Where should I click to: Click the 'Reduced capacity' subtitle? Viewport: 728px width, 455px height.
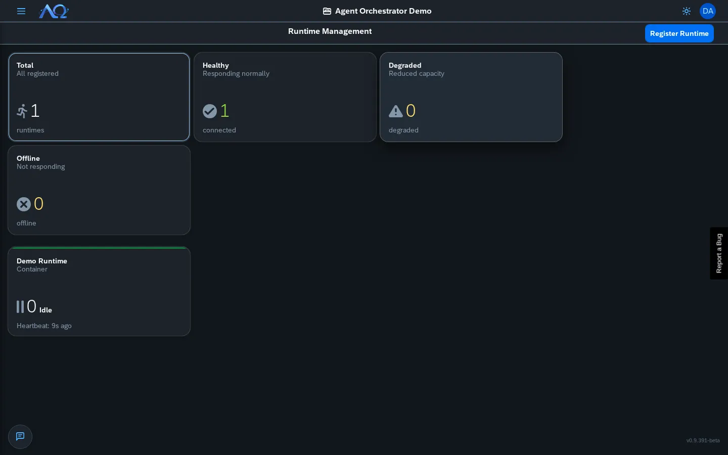coord(417,74)
